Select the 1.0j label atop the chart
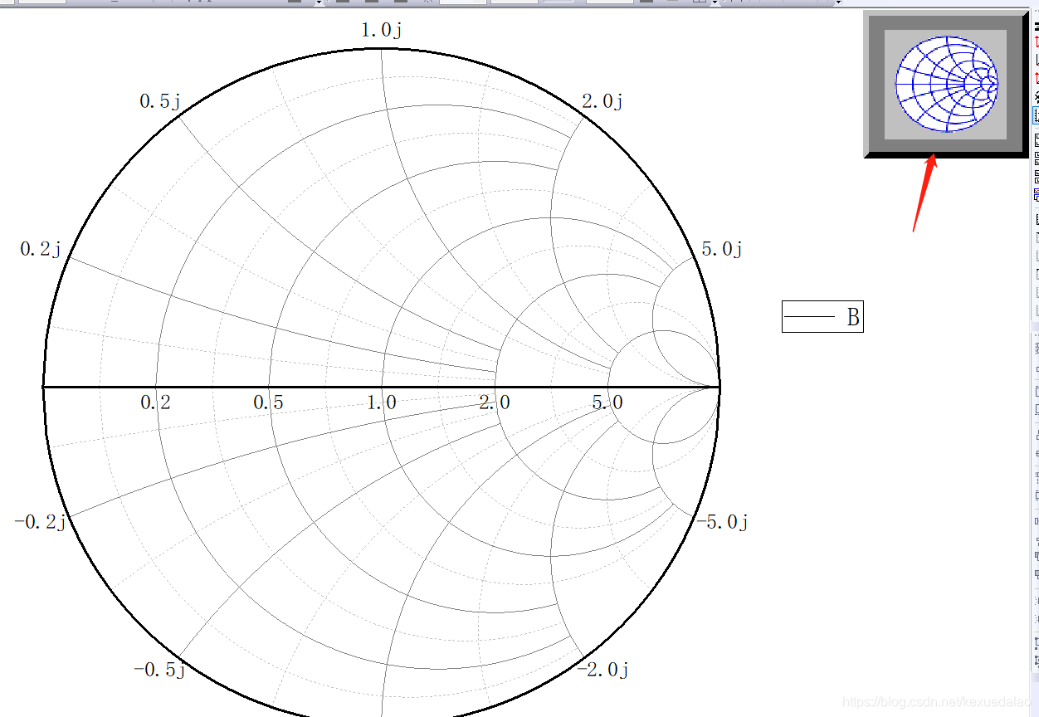Image resolution: width=1039 pixels, height=717 pixels. point(382,31)
